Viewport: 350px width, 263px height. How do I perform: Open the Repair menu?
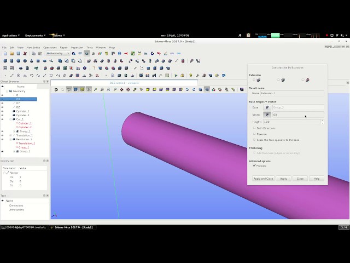[63, 48]
